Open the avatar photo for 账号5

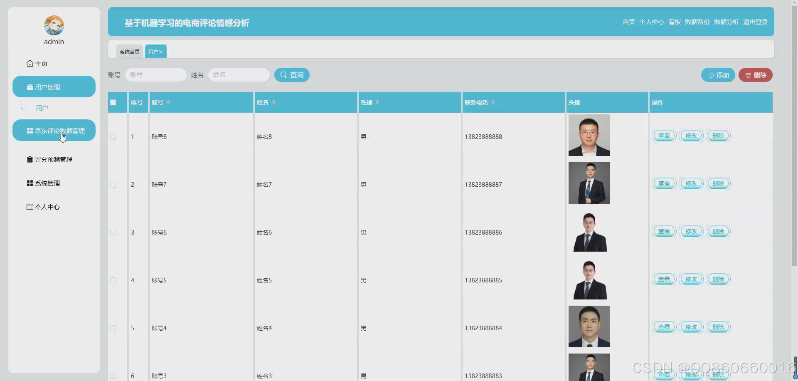[x=589, y=279]
